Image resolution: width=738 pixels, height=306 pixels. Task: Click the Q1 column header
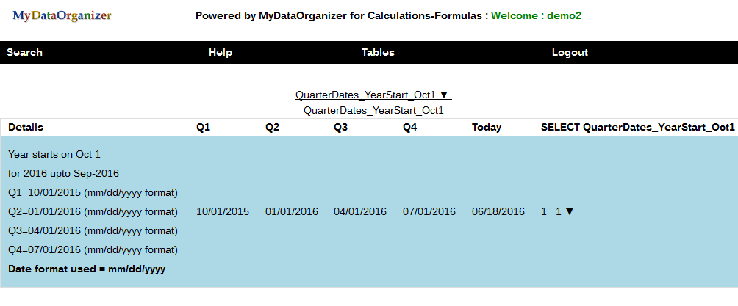(x=204, y=127)
